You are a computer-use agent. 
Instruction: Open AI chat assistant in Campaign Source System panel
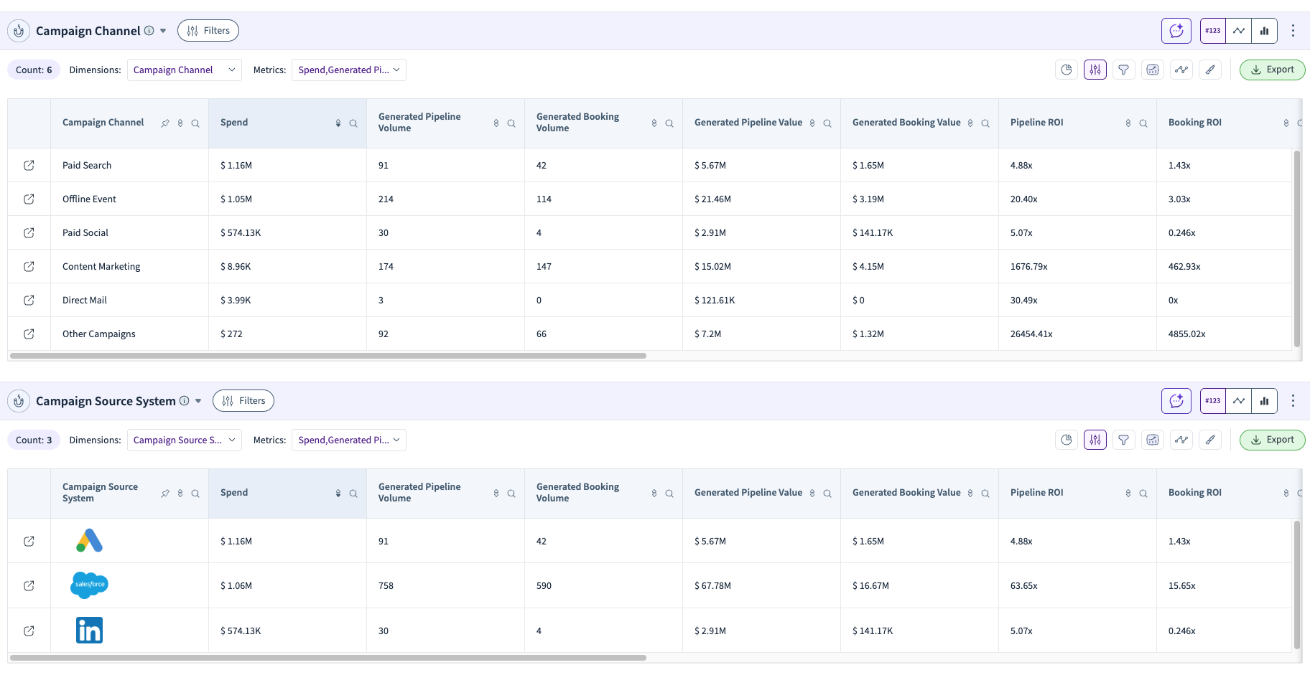click(1176, 401)
